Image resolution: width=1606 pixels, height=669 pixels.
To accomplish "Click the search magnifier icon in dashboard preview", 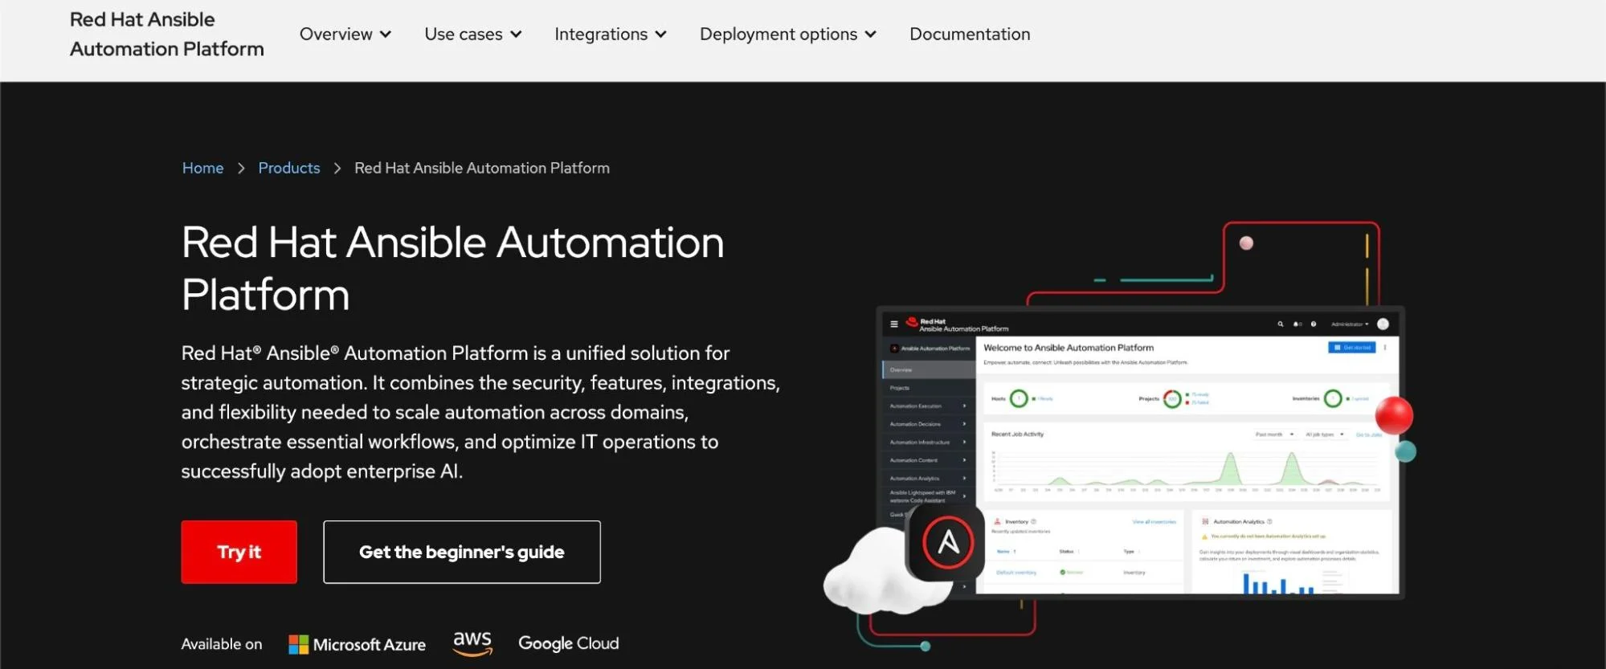I will click(x=1281, y=324).
